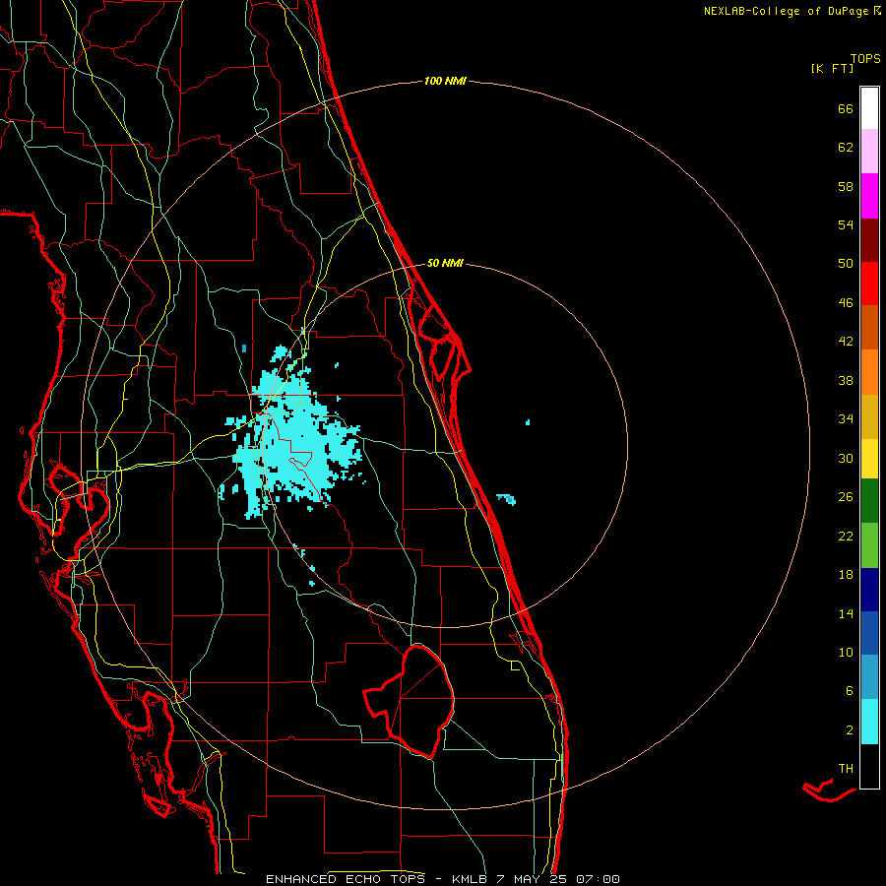The height and width of the screenshot is (886, 886).
Task: Click the '54' legend value
Action: click(846, 224)
